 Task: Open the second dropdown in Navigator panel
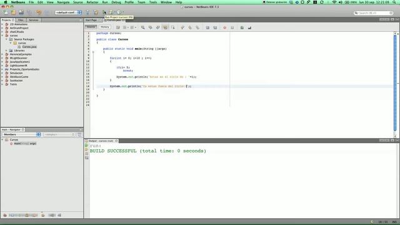[x=59, y=134]
